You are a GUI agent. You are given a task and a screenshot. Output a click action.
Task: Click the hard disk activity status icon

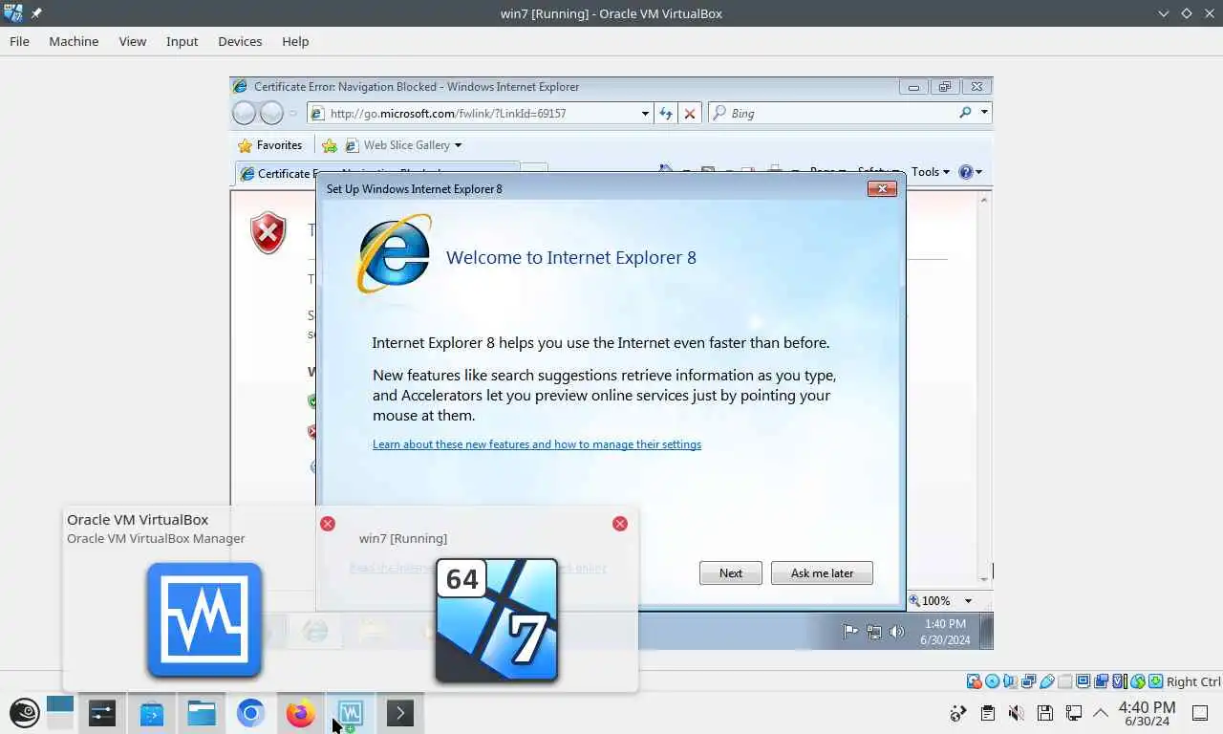(974, 681)
